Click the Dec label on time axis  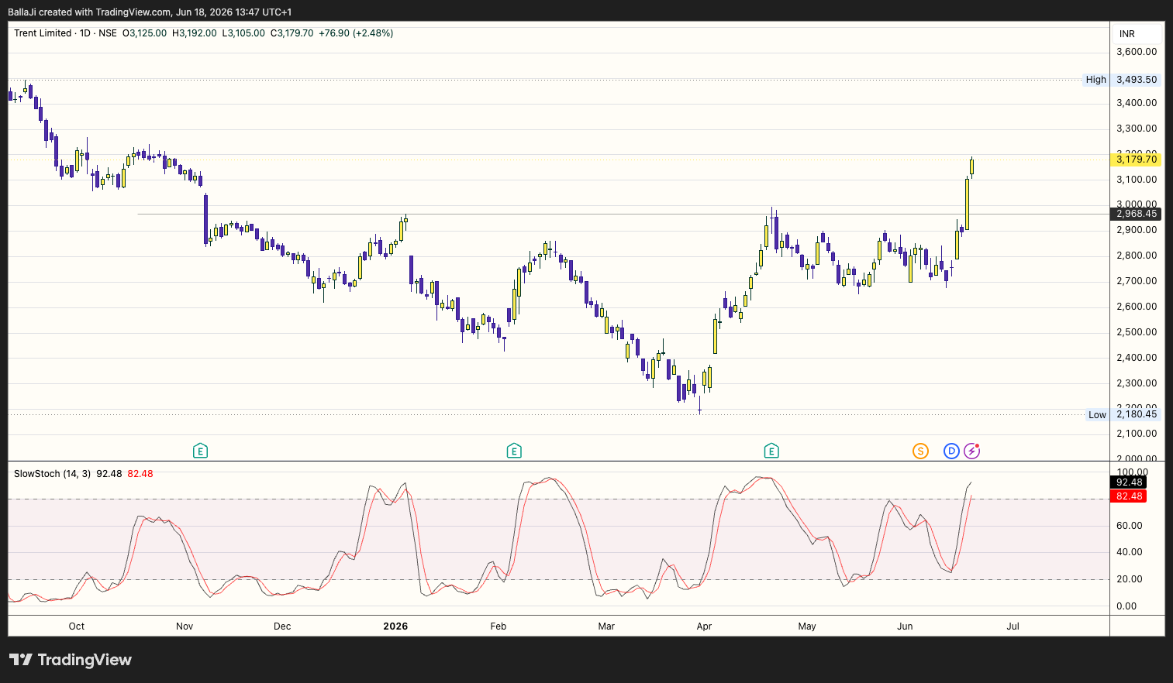click(282, 626)
